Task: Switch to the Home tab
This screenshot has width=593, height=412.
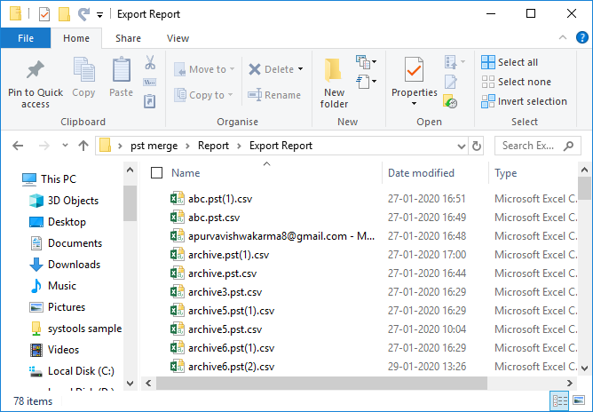Action: (76, 38)
